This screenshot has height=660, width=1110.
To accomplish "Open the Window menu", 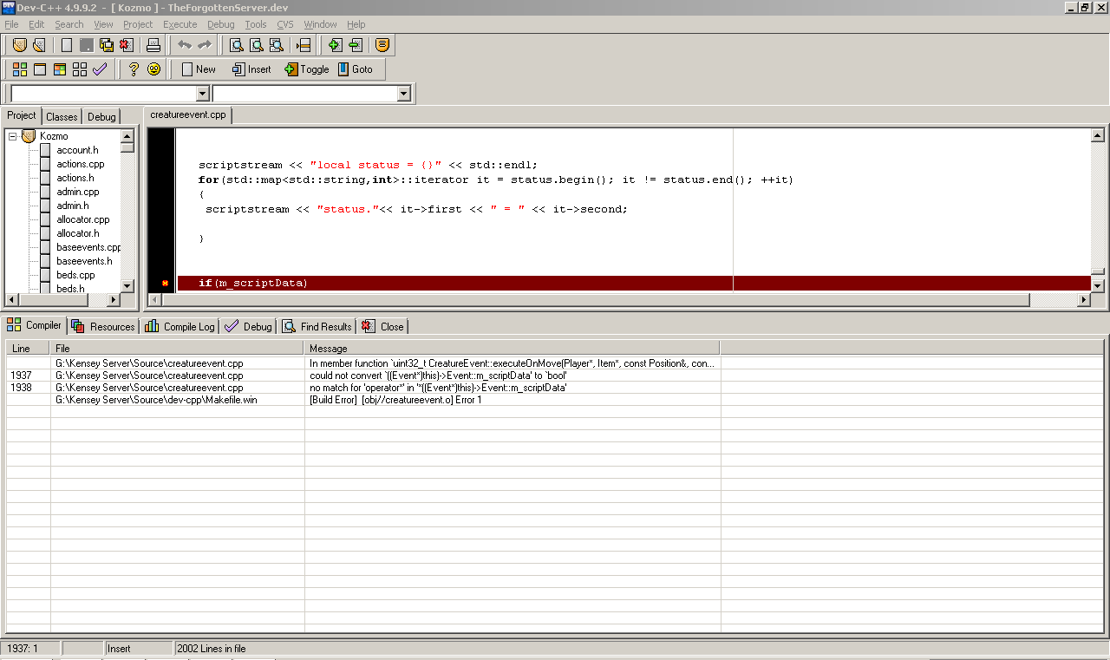I will (321, 24).
